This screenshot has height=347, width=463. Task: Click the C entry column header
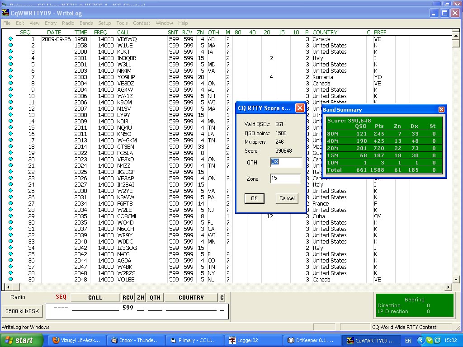pos(222,298)
